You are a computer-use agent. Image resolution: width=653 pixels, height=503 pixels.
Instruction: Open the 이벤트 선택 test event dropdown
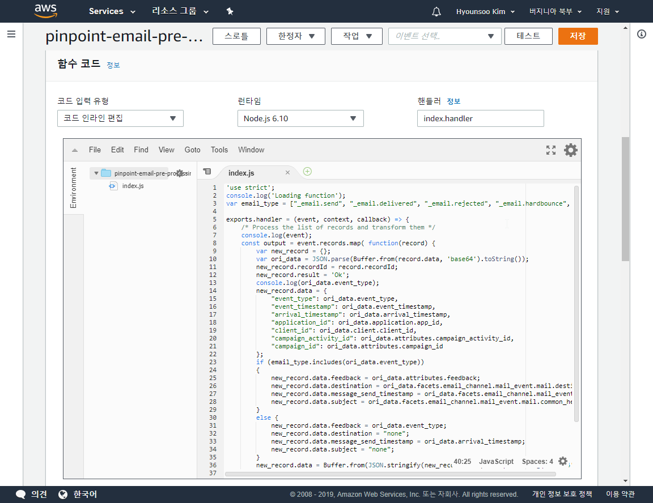[x=445, y=36]
